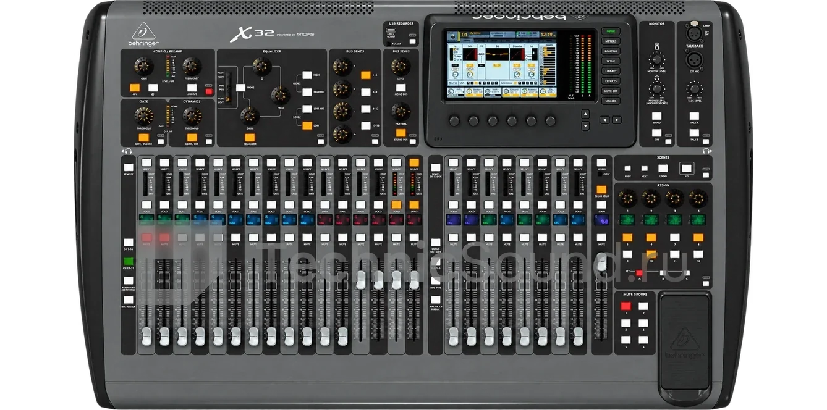Click the Gate THRESHOLD knob
This screenshot has width=827, height=410.
[x=143, y=115]
